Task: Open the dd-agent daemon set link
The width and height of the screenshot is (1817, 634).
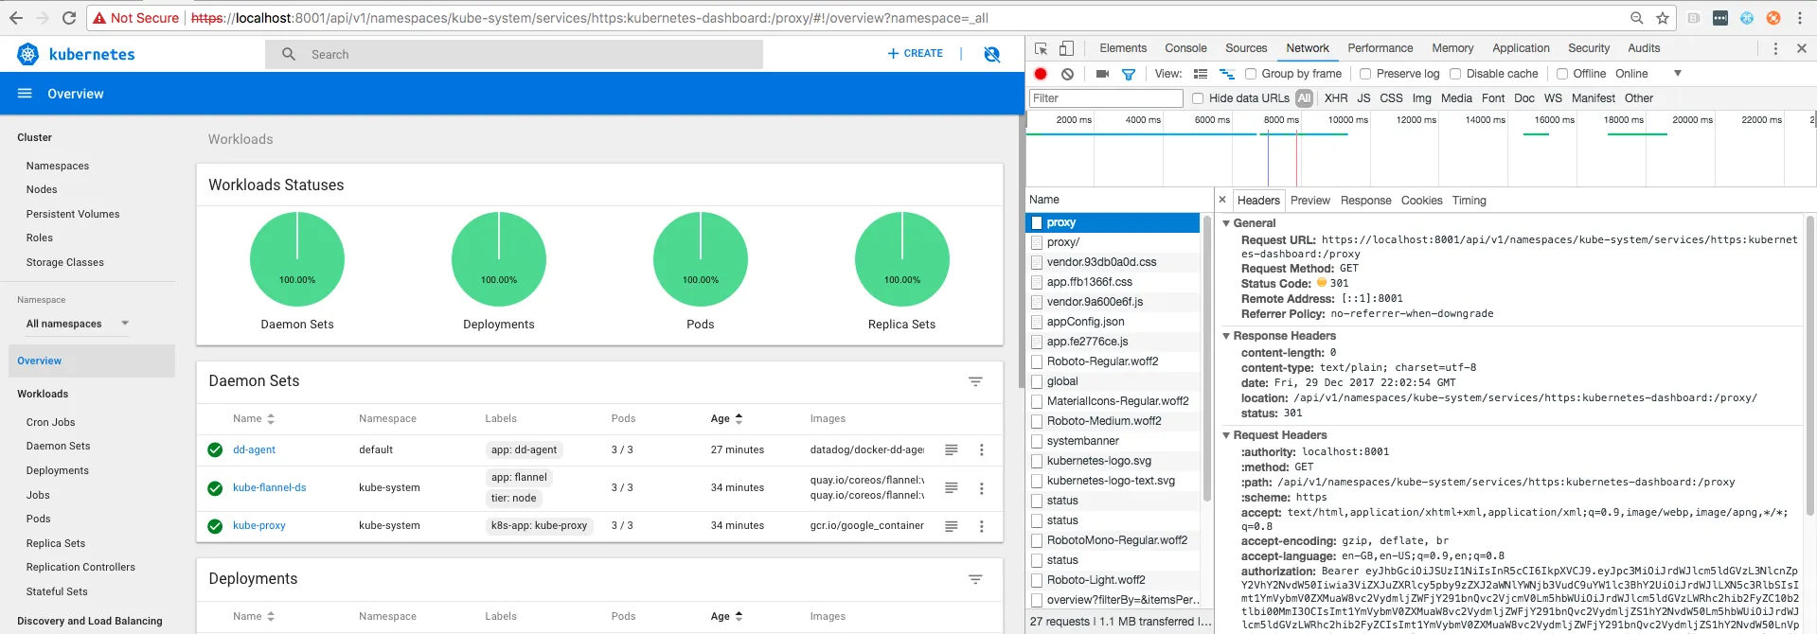Action: pos(254,450)
